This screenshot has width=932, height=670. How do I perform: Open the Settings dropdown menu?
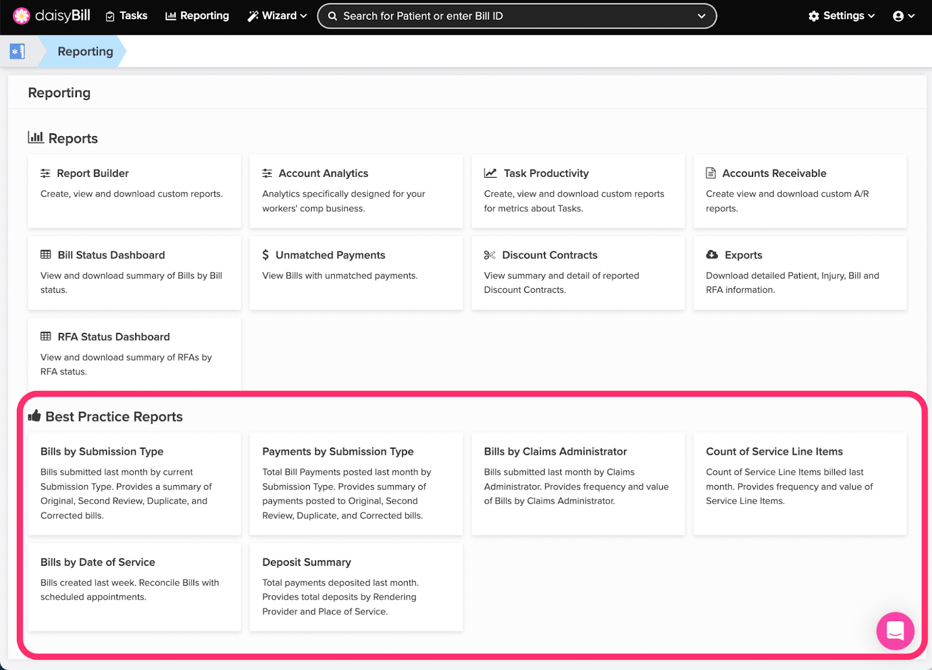842,16
